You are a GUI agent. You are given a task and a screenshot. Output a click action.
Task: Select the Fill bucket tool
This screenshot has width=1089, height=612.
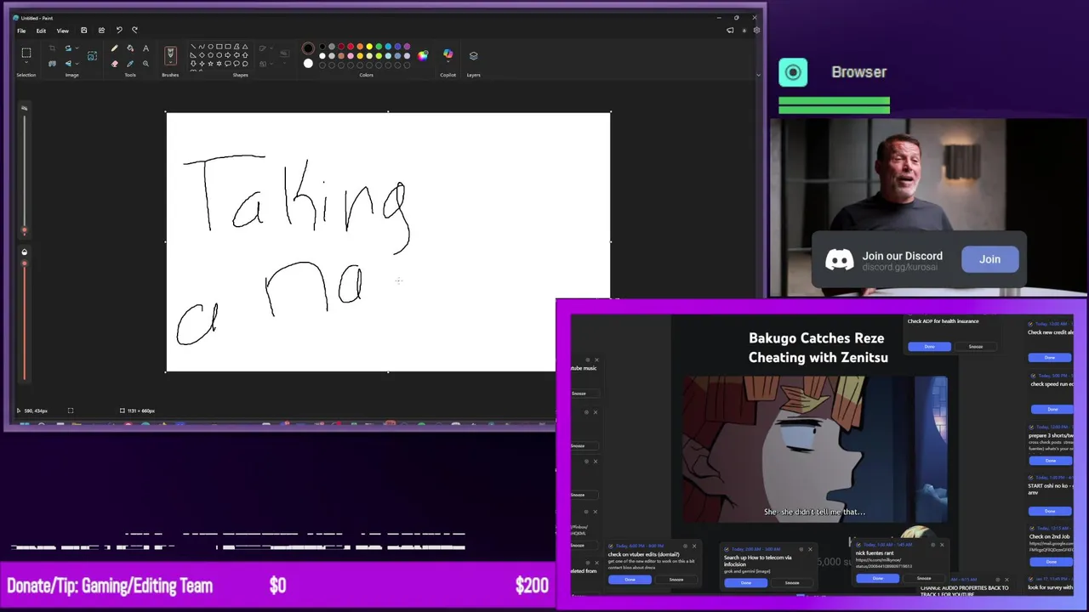[130, 48]
